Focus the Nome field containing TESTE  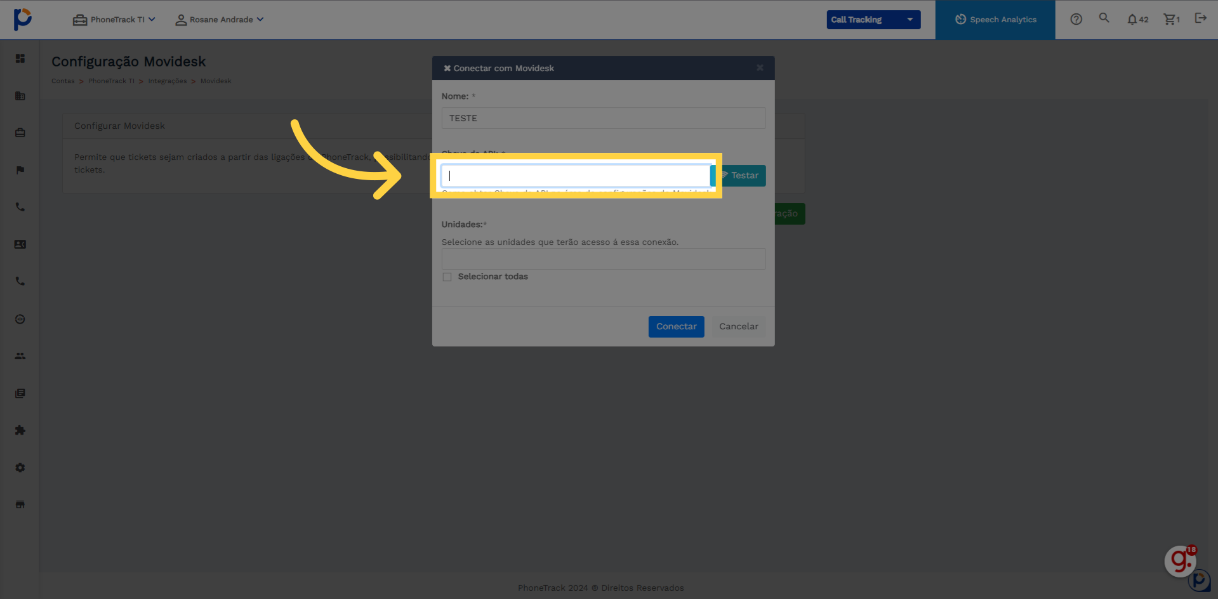tap(604, 118)
